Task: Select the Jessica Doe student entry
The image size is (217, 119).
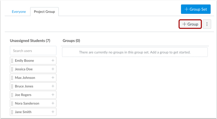Action: coord(24,69)
